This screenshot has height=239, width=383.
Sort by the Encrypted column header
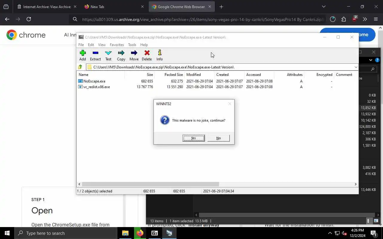coord(319,75)
